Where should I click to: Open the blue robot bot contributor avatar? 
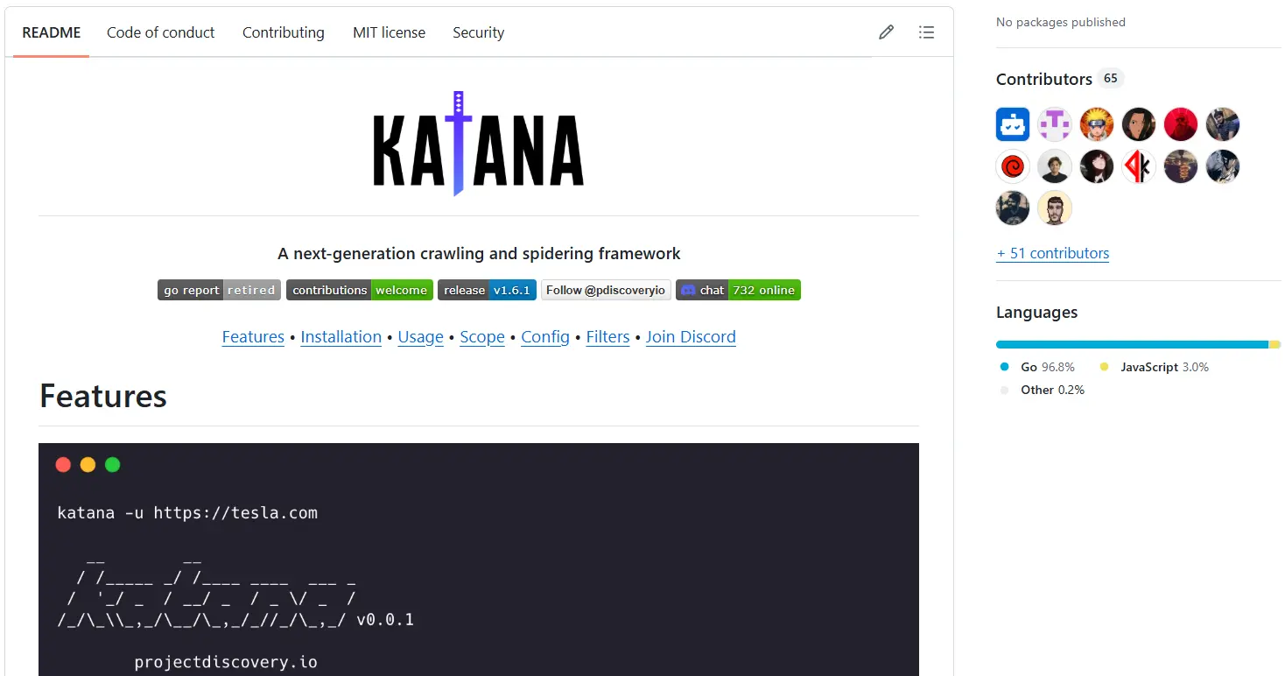point(1013,124)
